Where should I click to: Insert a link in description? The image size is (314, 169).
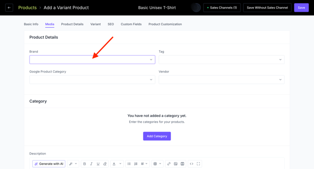click(x=169, y=164)
